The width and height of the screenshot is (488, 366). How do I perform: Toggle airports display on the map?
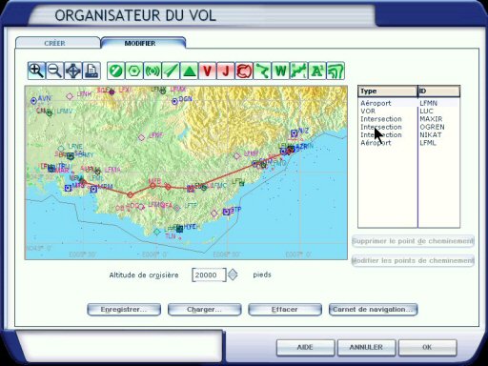(x=115, y=71)
